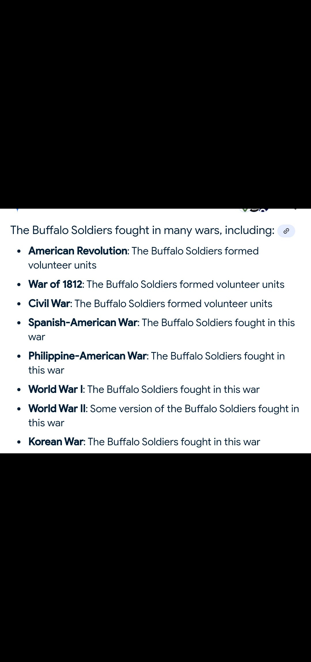The width and height of the screenshot is (311, 662).
Task: Tap the Philippine-American War 'this war' wrapped line
Action: 46,370
